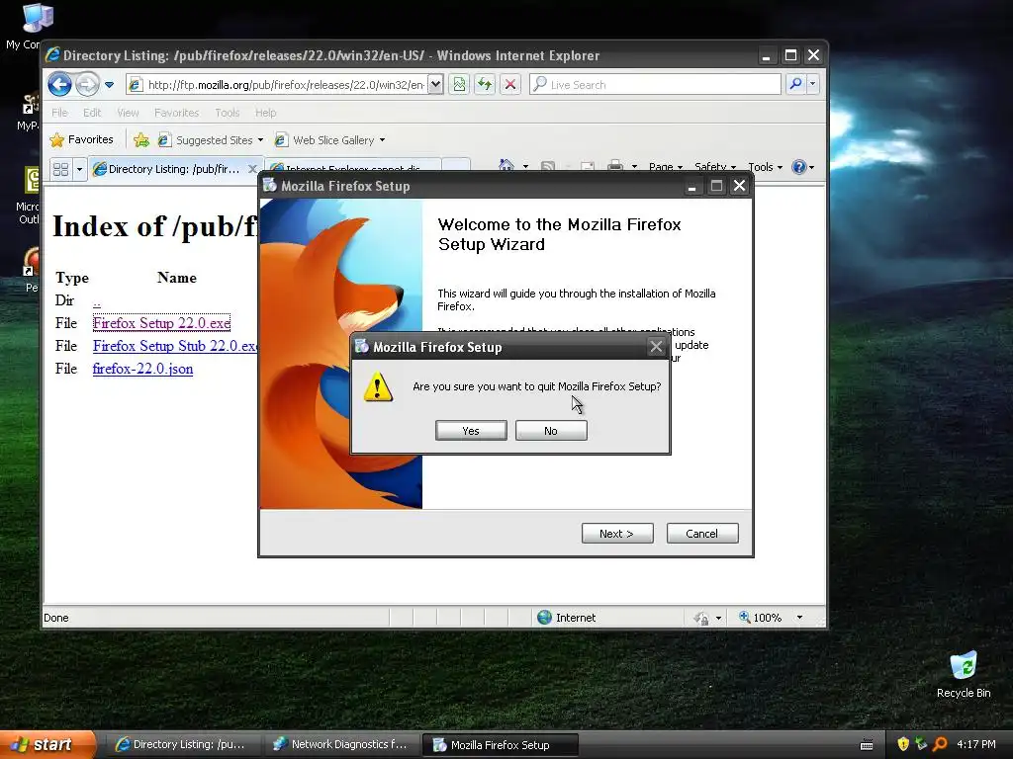Click the Internet Explorer Back arrow
The height and width of the screenshot is (759, 1013).
[59, 85]
